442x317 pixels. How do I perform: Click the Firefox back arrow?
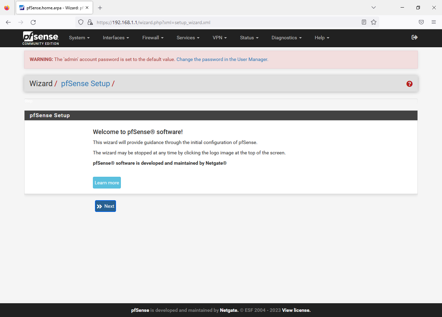[8, 22]
